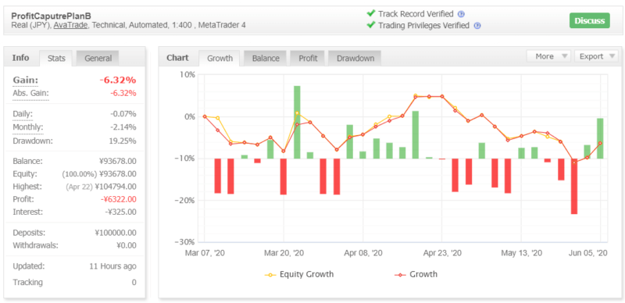Open the More dropdown menu

pyautogui.click(x=548, y=56)
